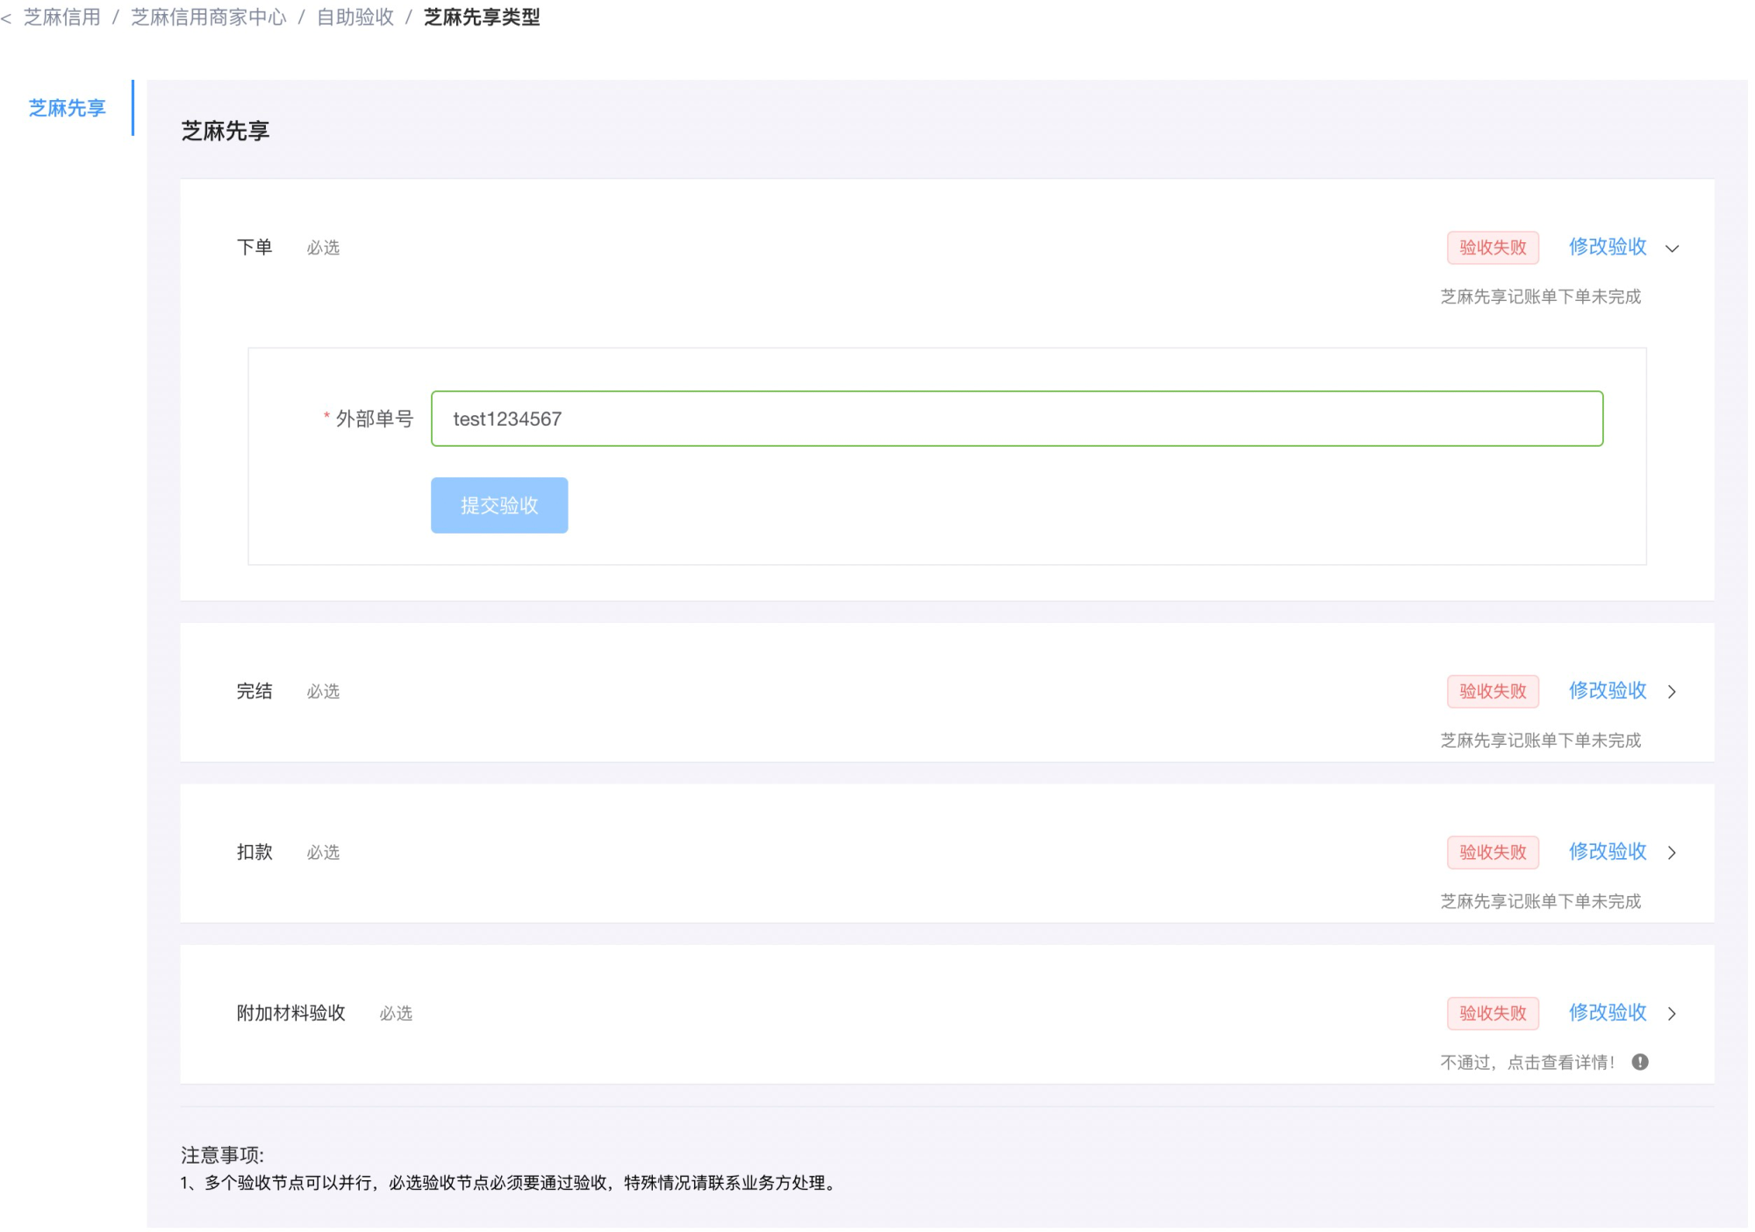The width and height of the screenshot is (1755, 1232).
Task: Click 必选 label next to 下单
Action: tap(323, 248)
